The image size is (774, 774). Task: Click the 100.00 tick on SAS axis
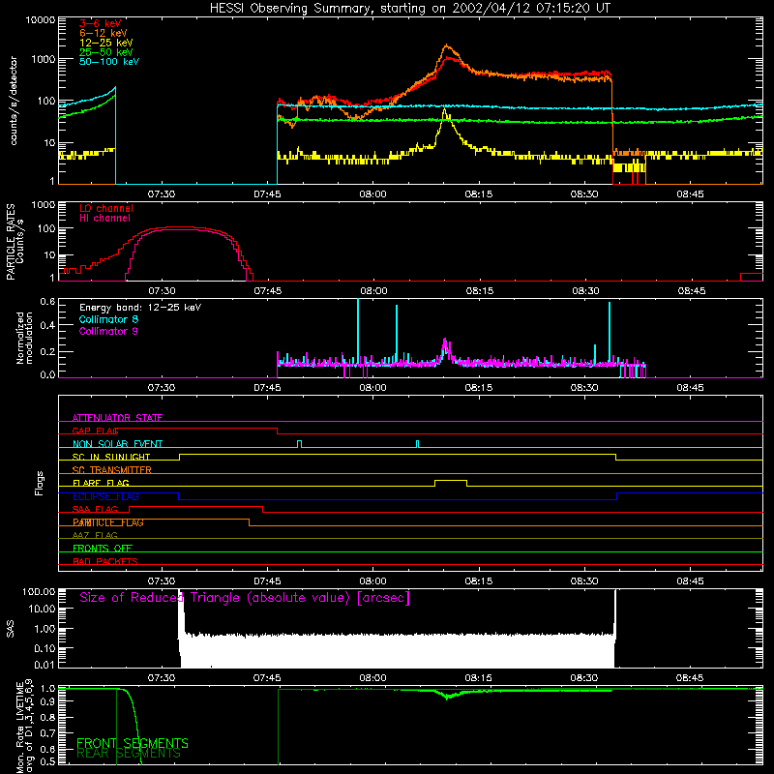39,592
